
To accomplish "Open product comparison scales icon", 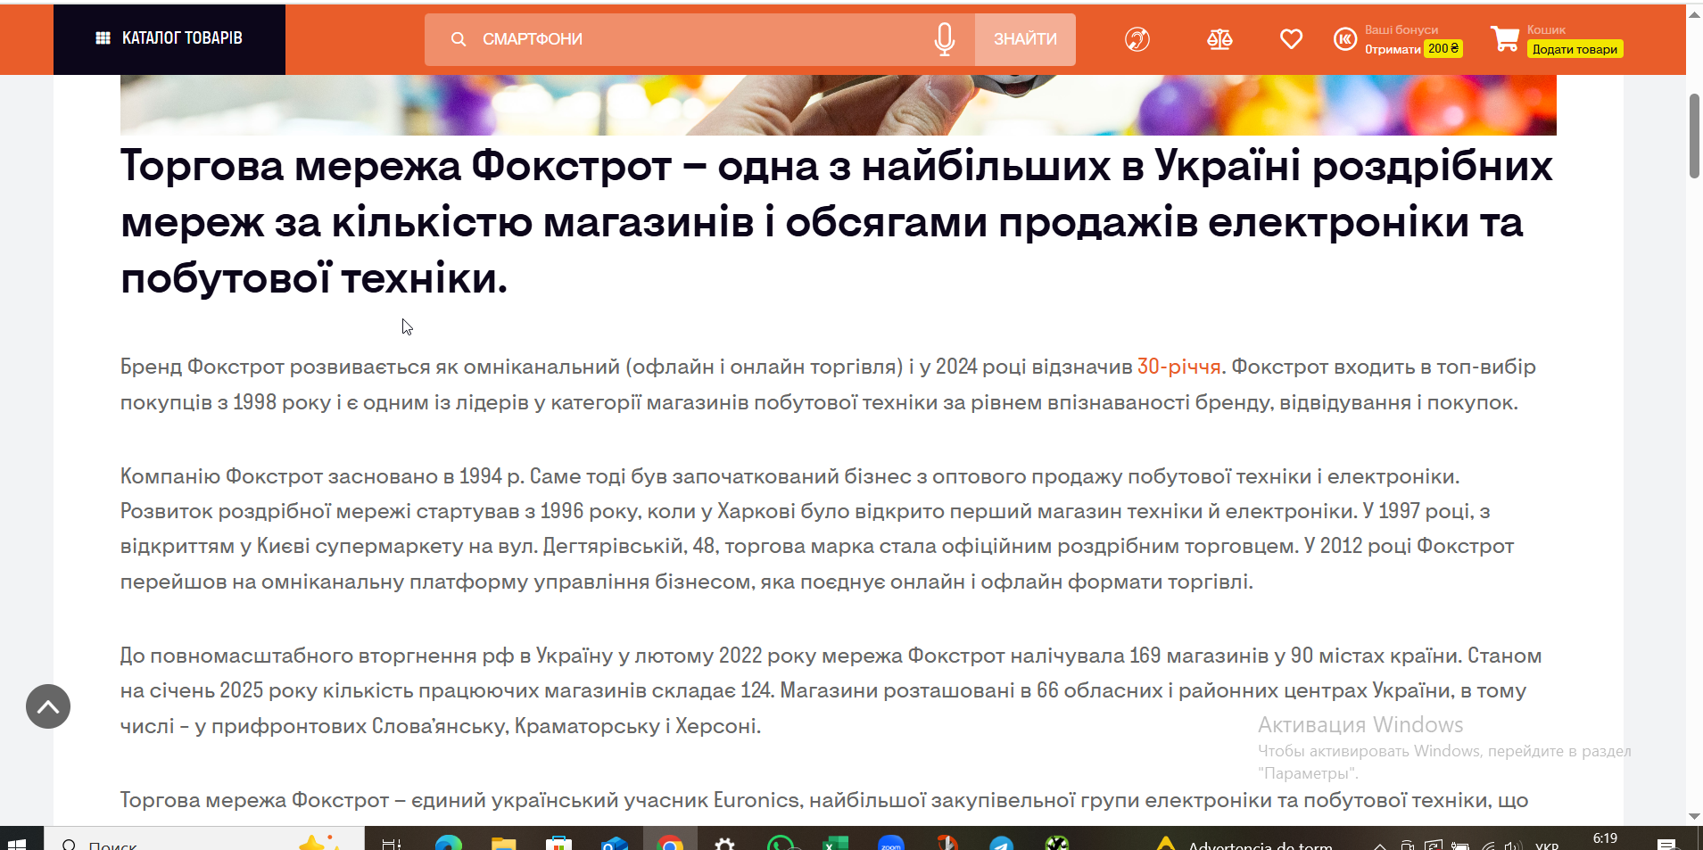I will pos(1219,39).
